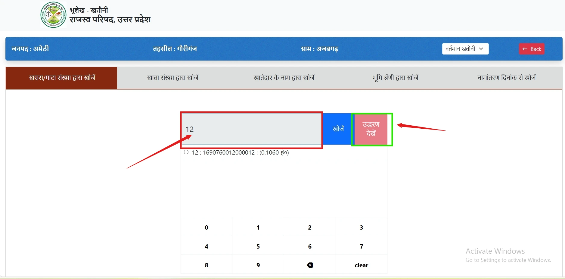Switch to खाता संख्या द्वारा खोजें tab
The height and width of the screenshot is (279, 565).
pyautogui.click(x=173, y=78)
